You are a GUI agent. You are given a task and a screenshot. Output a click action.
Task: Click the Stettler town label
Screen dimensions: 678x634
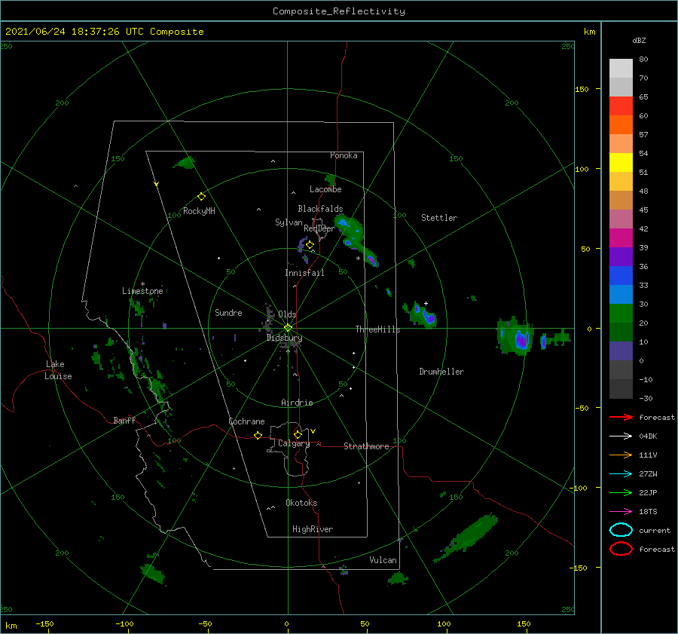click(x=439, y=218)
